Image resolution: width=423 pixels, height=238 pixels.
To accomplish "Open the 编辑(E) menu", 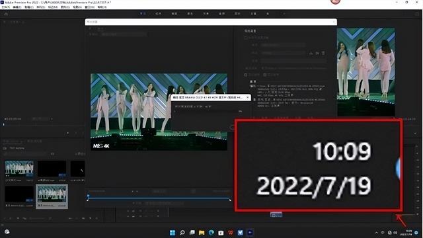I will click(x=17, y=7).
